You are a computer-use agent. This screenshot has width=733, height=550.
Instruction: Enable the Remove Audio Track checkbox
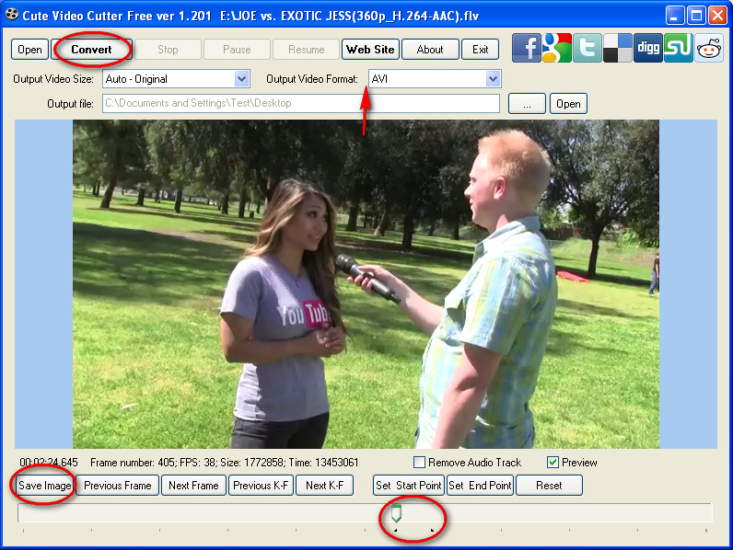click(420, 463)
